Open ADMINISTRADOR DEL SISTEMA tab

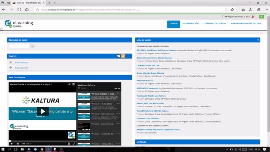[x=246, y=24]
